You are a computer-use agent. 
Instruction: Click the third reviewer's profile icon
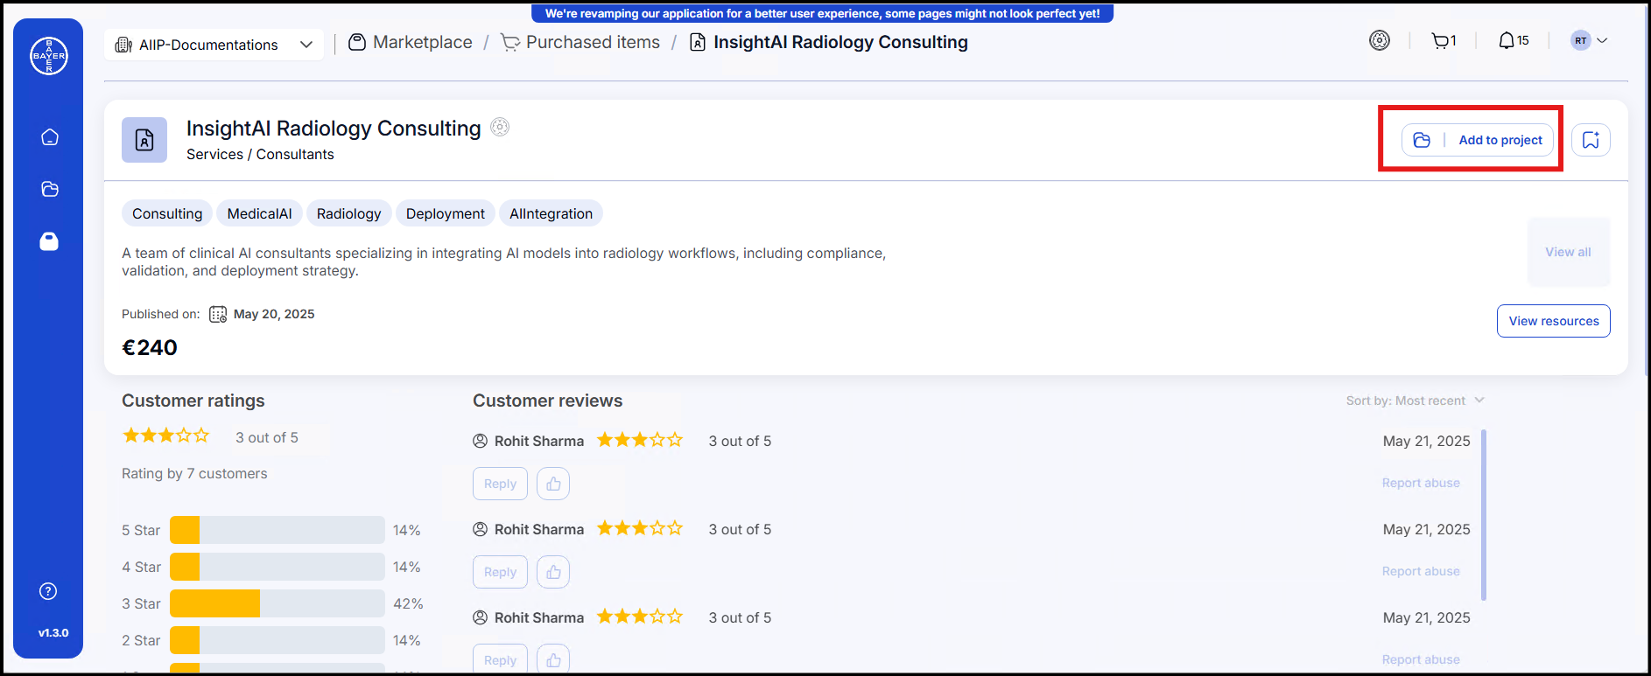(x=480, y=617)
